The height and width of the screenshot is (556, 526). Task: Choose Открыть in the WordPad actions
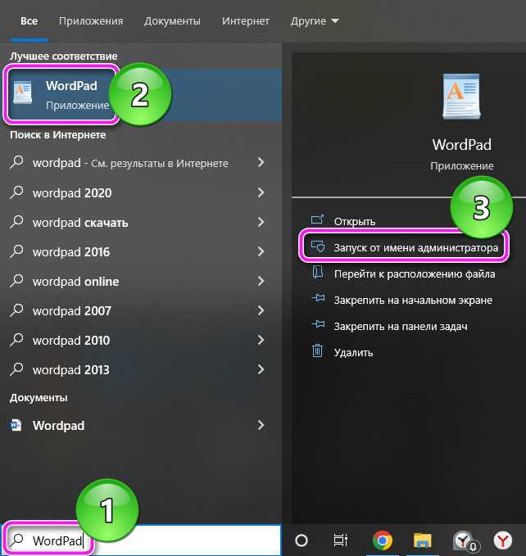pos(355,222)
